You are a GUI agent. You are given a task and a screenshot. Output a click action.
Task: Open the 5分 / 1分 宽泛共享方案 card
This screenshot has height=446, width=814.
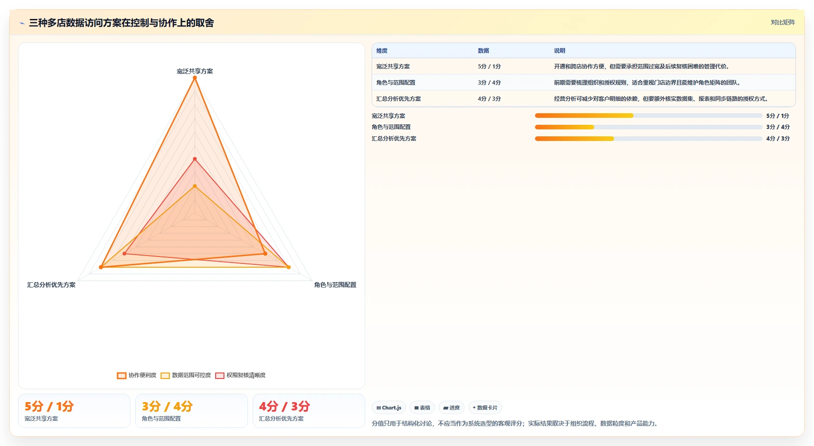(x=74, y=411)
